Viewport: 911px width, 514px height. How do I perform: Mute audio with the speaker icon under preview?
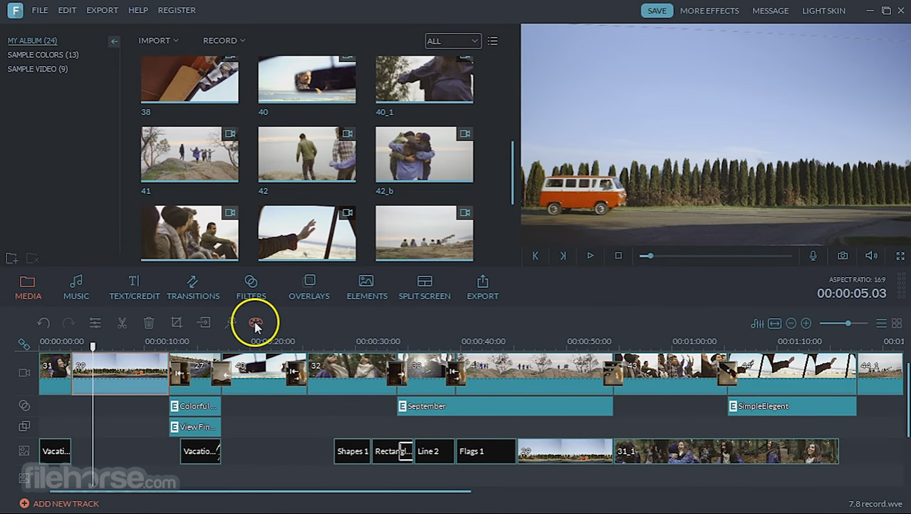[870, 256]
